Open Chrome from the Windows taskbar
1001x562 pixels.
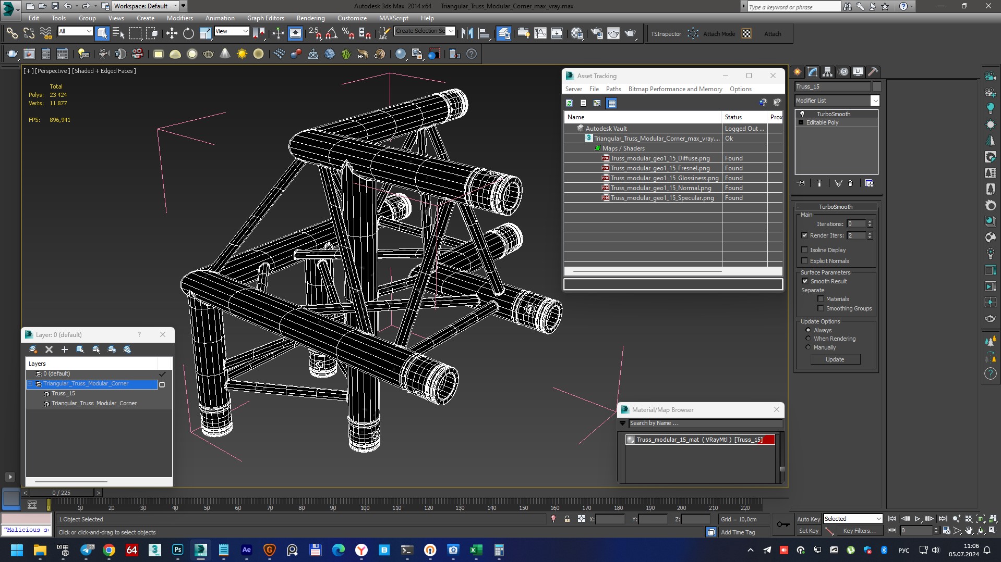click(109, 550)
